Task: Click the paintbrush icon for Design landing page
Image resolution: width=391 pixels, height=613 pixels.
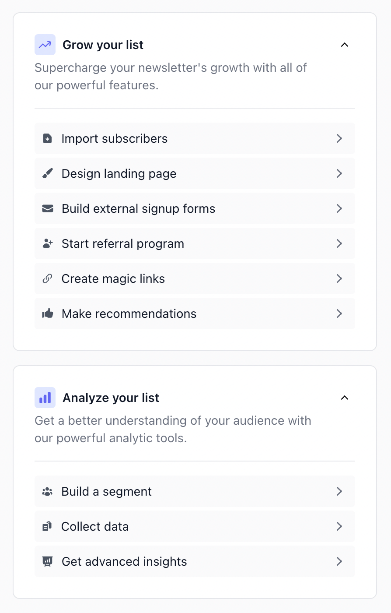Action: coord(48,173)
